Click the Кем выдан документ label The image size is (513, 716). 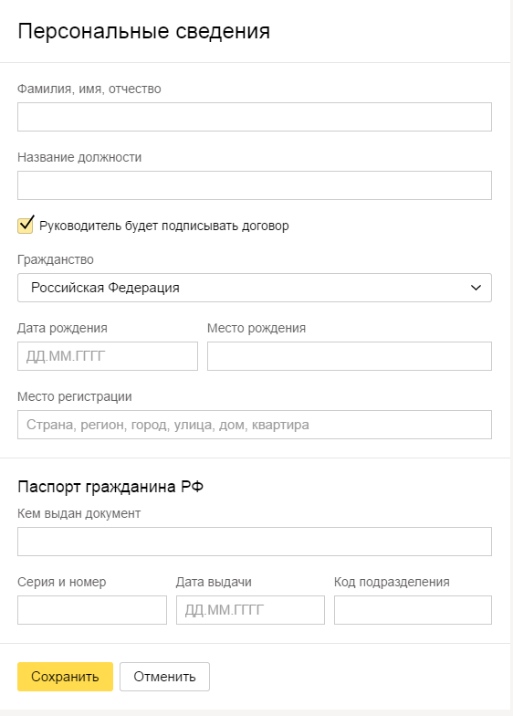tap(79, 513)
